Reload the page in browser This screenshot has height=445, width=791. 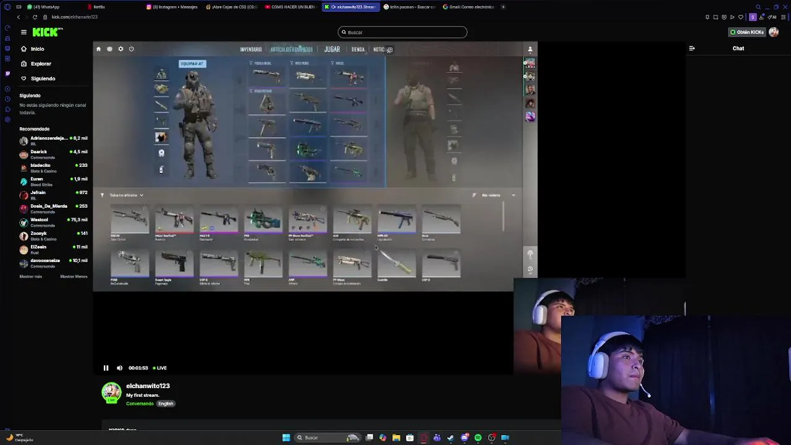[35, 17]
